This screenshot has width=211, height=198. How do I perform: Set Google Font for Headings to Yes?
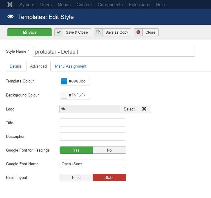[x=76, y=150]
